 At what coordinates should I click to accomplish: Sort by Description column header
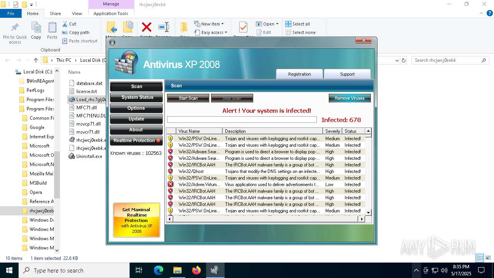[x=272, y=131]
